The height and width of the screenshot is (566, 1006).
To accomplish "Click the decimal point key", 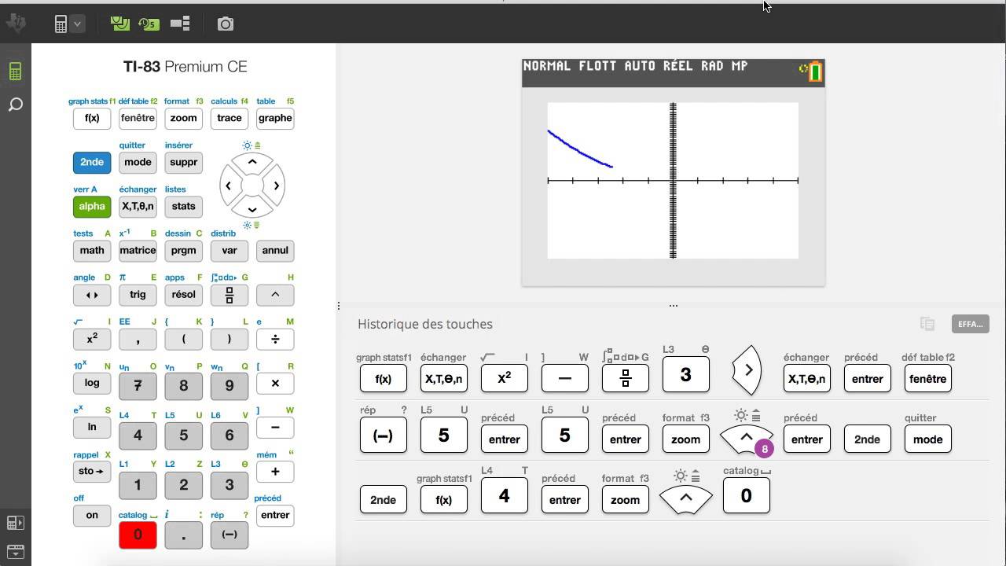I will pos(183,535).
